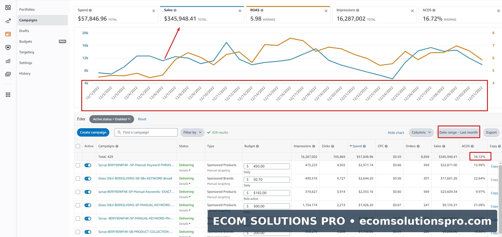This screenshot has height=237, width=502.
Task: Click info icon beside Clicks column header
Action: (332, 146)
